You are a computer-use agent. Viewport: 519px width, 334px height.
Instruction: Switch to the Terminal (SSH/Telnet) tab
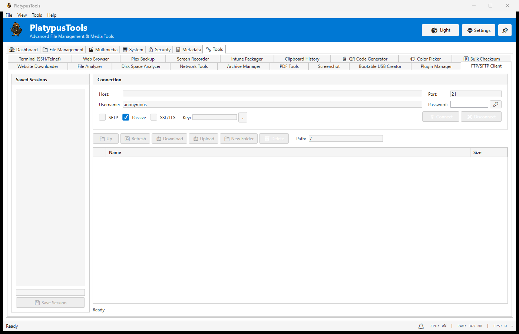pyautogui.click(x=40, y=59)
